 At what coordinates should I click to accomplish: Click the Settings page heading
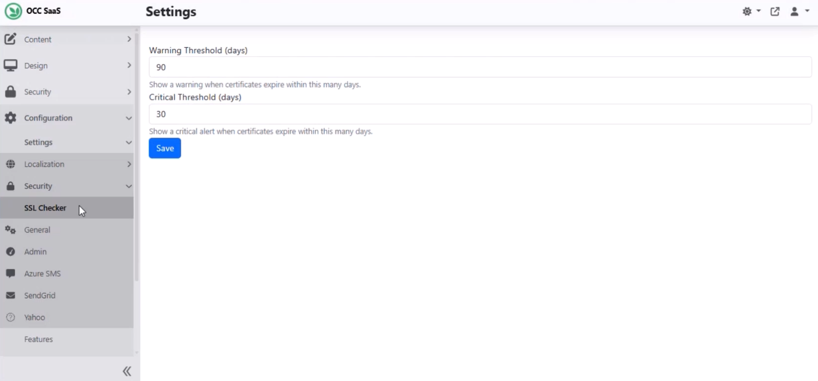pos(171,12)
